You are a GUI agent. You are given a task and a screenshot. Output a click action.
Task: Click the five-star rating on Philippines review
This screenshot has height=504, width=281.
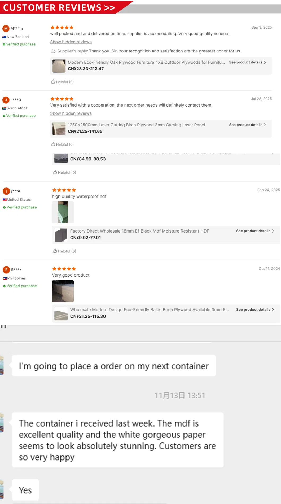coord(64,269)
